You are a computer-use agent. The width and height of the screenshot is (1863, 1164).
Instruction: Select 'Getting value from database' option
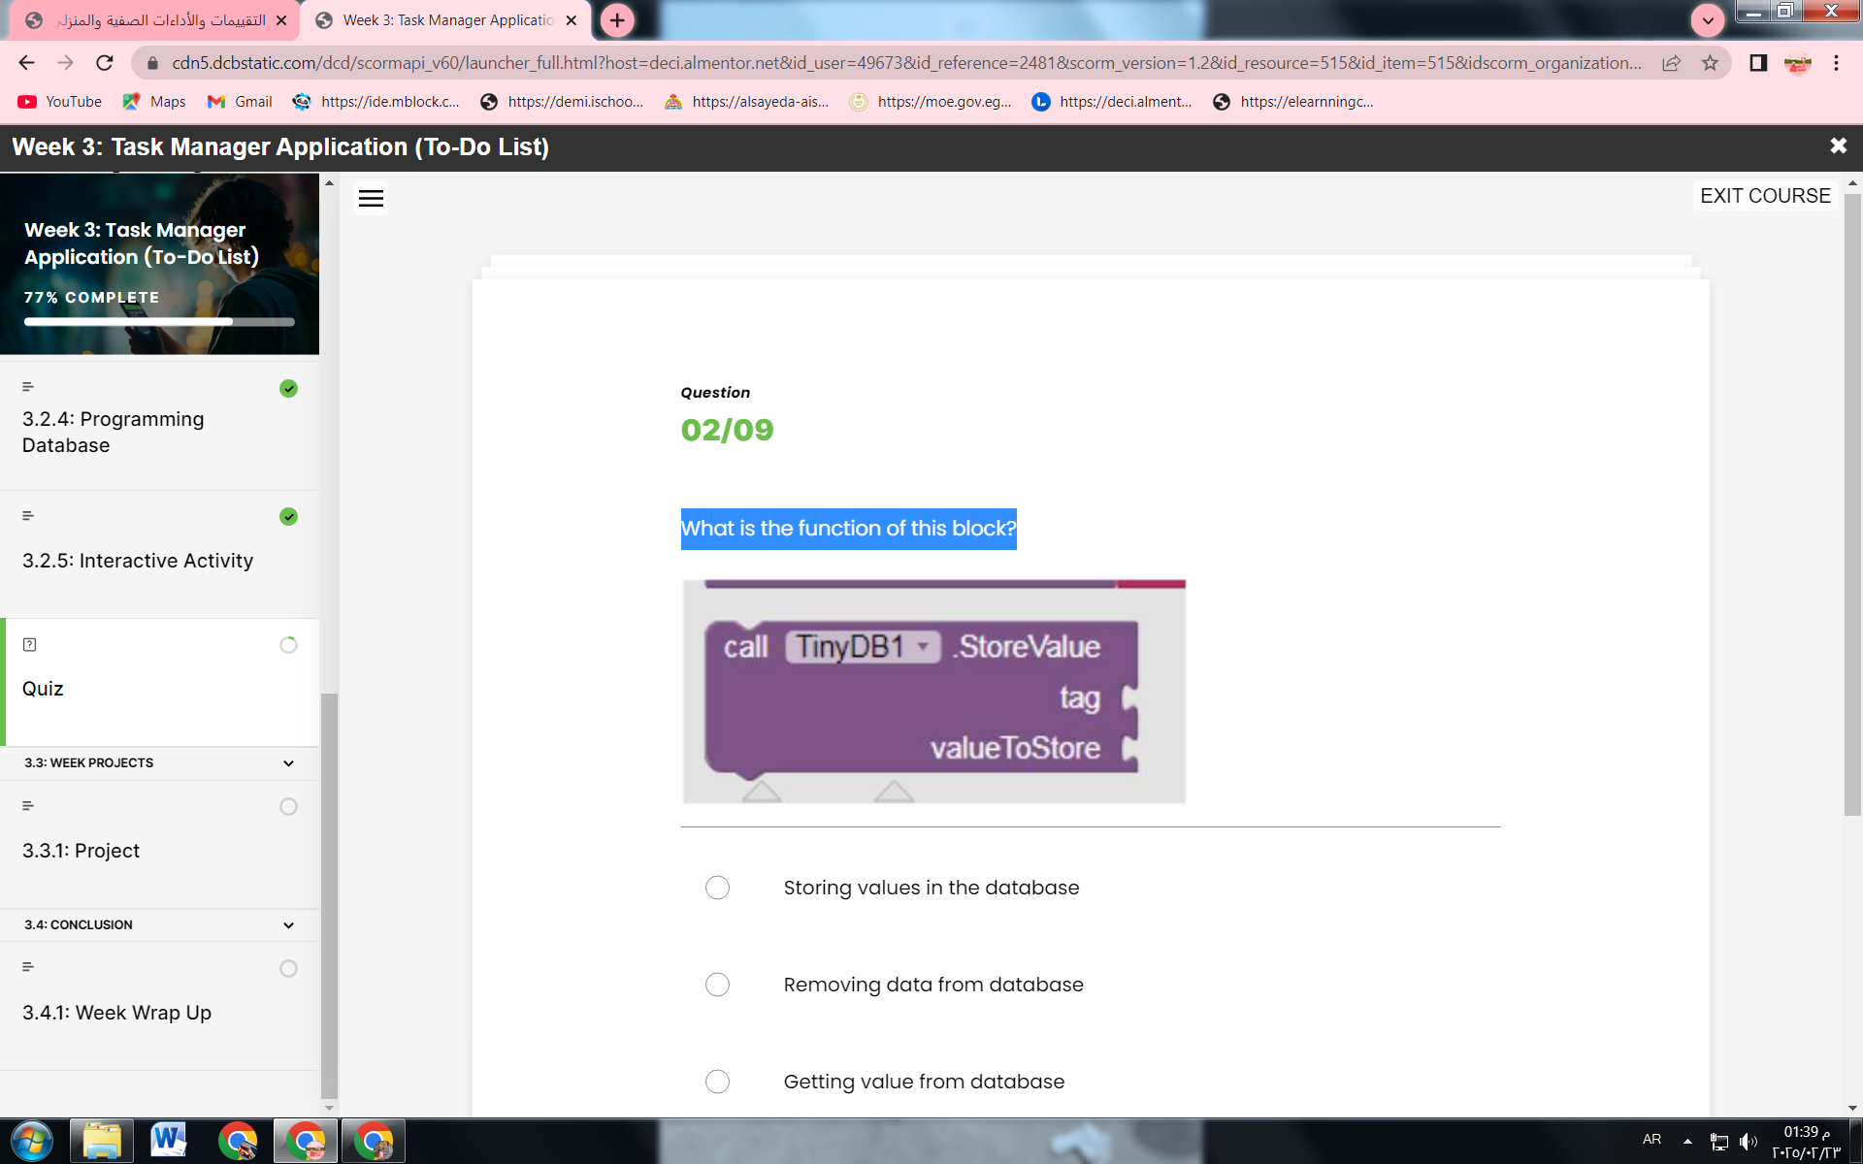(x=717, y=1082)
